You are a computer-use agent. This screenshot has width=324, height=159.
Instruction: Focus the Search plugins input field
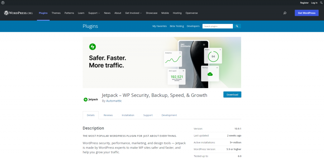pyautogui.click(x=217, y=26)
